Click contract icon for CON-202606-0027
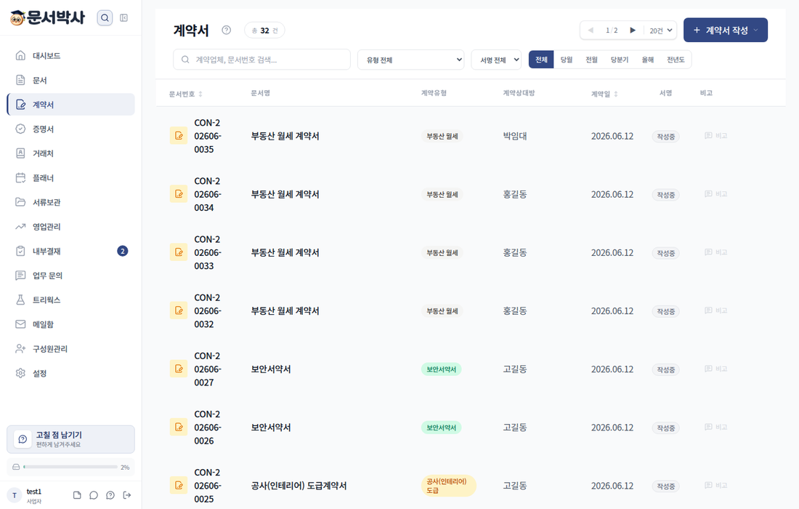This screenshot has width=799, height=509. 179,368
